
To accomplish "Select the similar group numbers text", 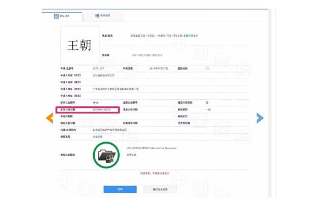I will [147, 55].
